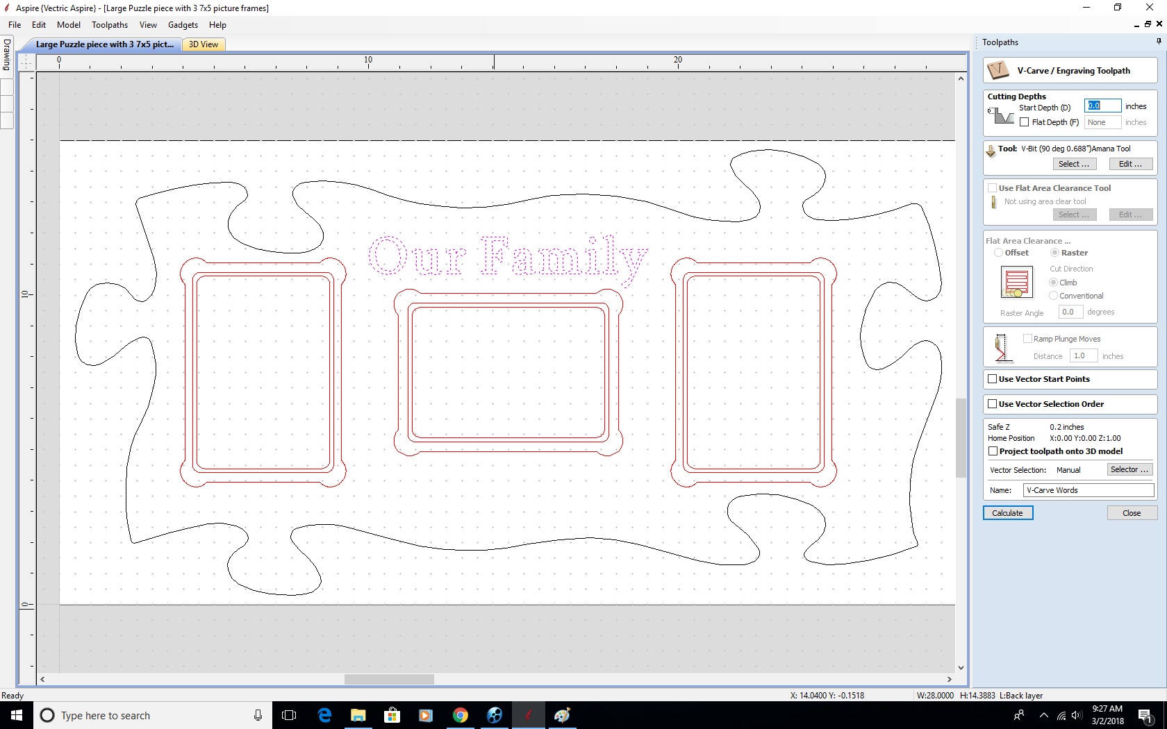
Task: Open the Paint app from the taskbar
Action: pyautogui.click(x=562, y=715)
